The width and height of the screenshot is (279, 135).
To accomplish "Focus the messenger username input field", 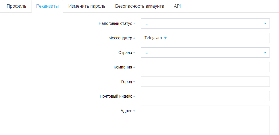I will [221, 38].
